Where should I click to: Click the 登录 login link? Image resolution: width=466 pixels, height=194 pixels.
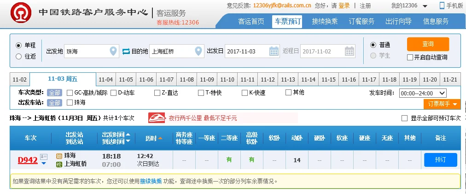point(344,6)
